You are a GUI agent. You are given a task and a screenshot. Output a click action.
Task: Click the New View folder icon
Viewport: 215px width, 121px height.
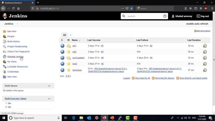coord(4,77)
